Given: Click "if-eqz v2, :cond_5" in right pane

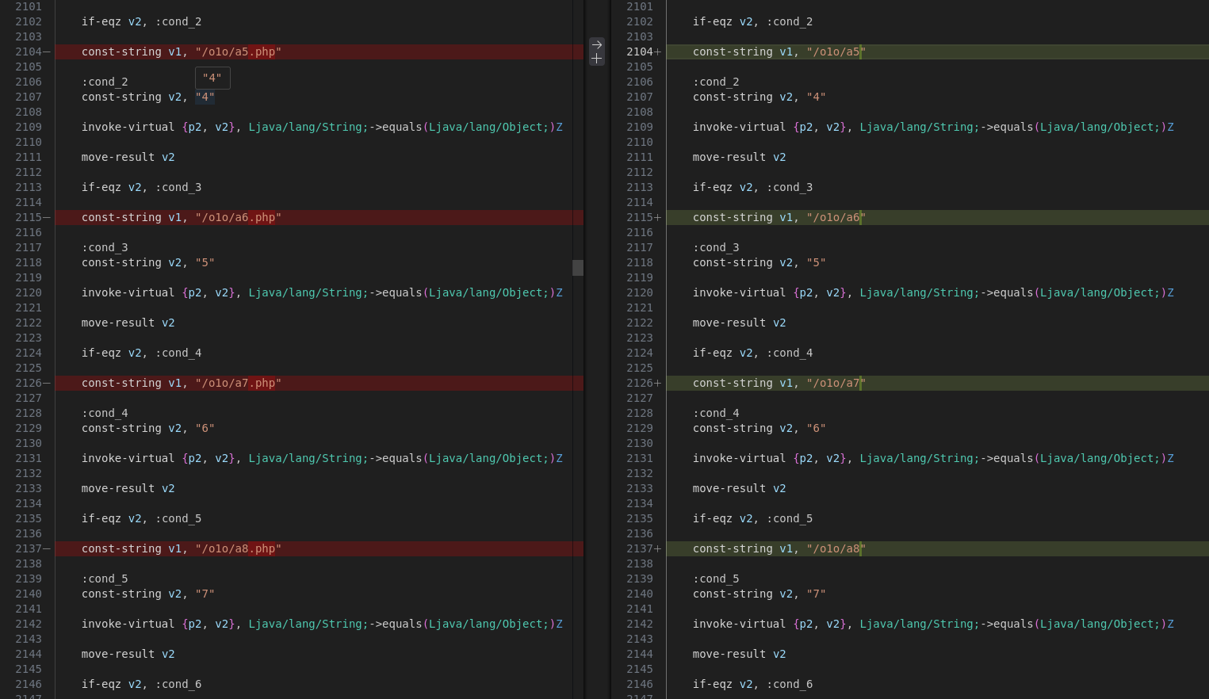Looking at the screenshot, I should click(x=752, y=518).
